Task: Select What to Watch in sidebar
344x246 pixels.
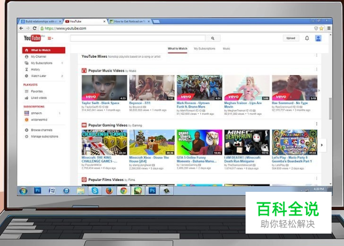Action: 44,50
